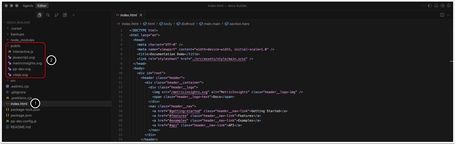Open settings gear icon
Viewport: 455px width, 144px height.
click(x=449, y=6)
